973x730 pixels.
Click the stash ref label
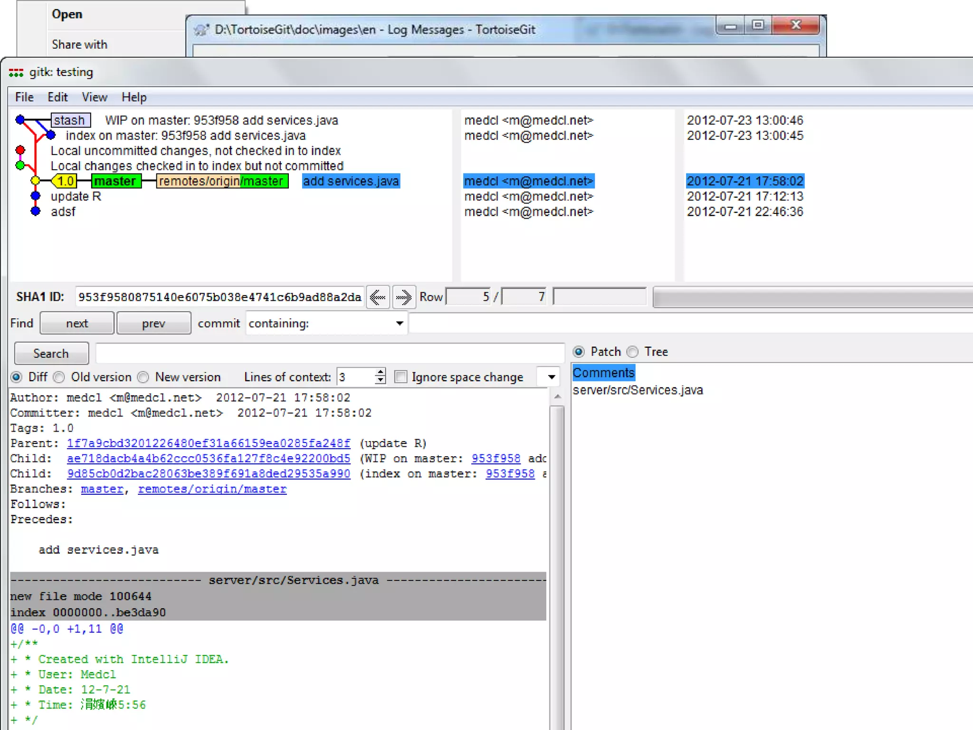70,120
